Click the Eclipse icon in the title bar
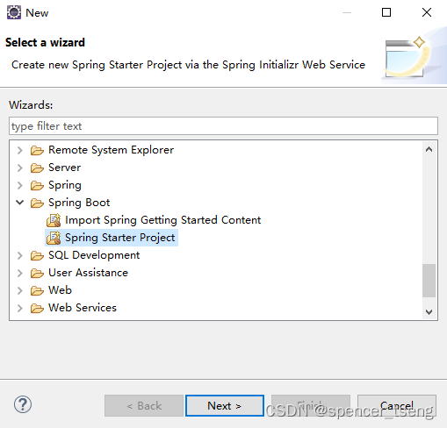Image resolution: width=447 pixels, height=428 pixels. point(14,12)
